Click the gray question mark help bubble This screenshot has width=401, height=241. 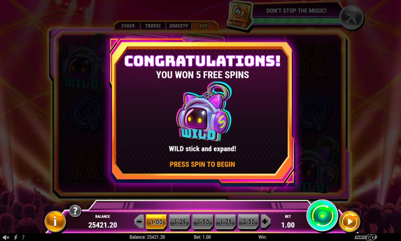tap(75, 211)
